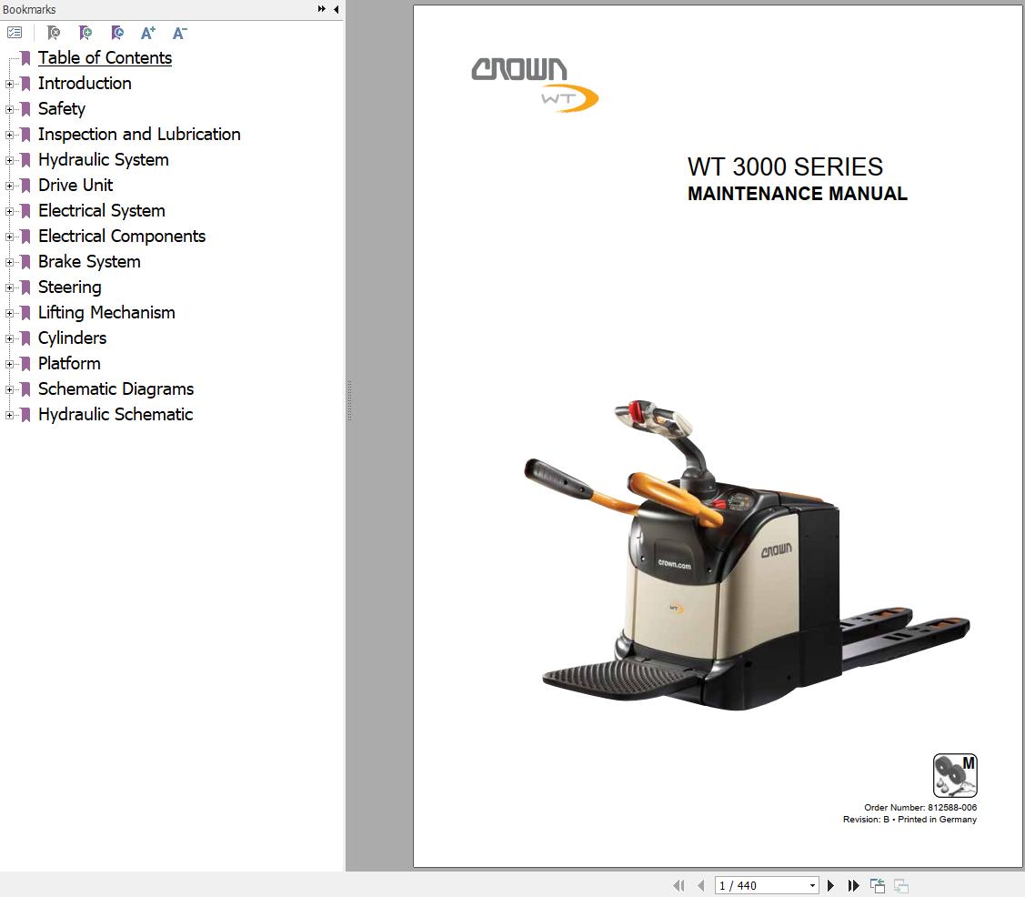
Task: Go back to the previous view icon
Action: coord(878,884)
